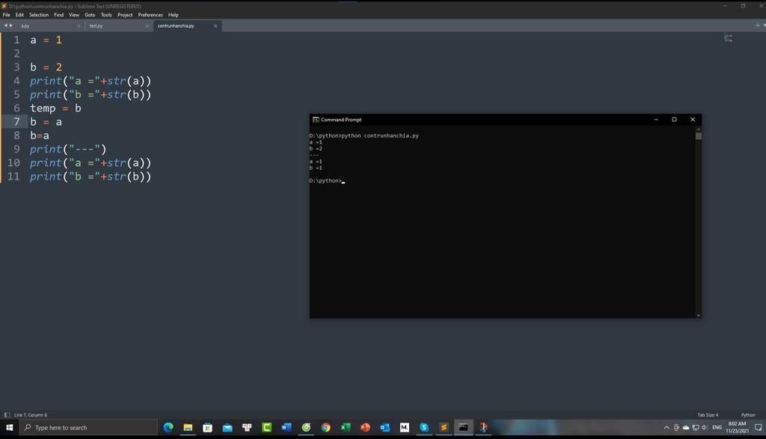766x439 pixels.
Task: Open the Help menu
Action: coord(173,15)
